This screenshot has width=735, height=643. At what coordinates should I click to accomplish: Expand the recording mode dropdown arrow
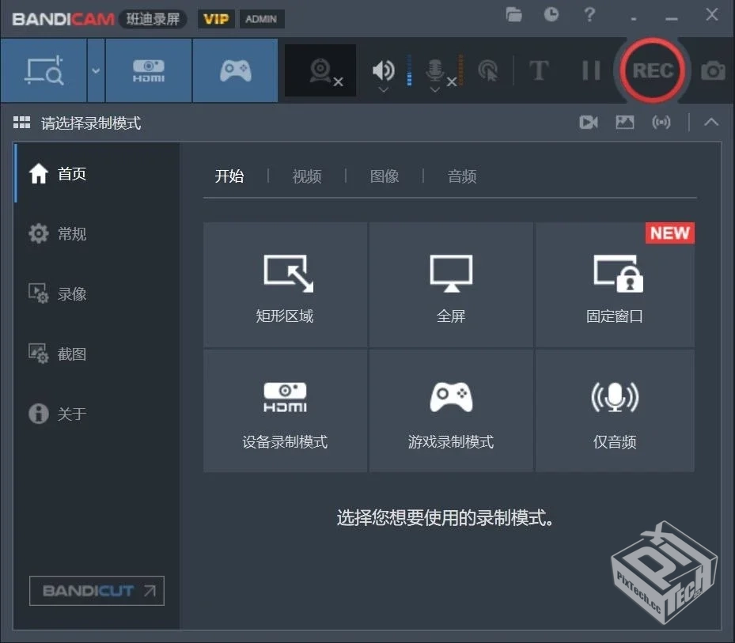95,70
